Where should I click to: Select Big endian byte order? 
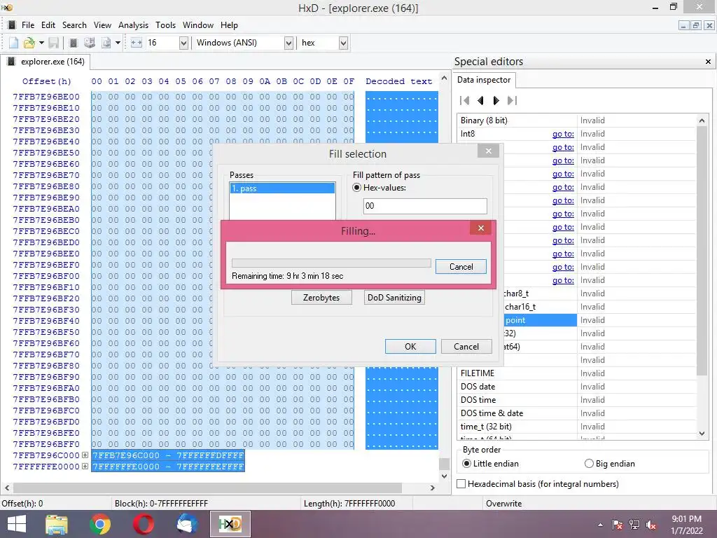point(589,464)
